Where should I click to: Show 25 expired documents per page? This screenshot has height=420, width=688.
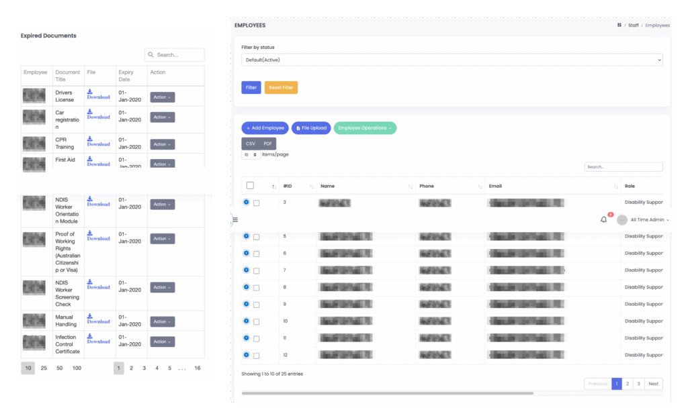[x=44, y=368]
